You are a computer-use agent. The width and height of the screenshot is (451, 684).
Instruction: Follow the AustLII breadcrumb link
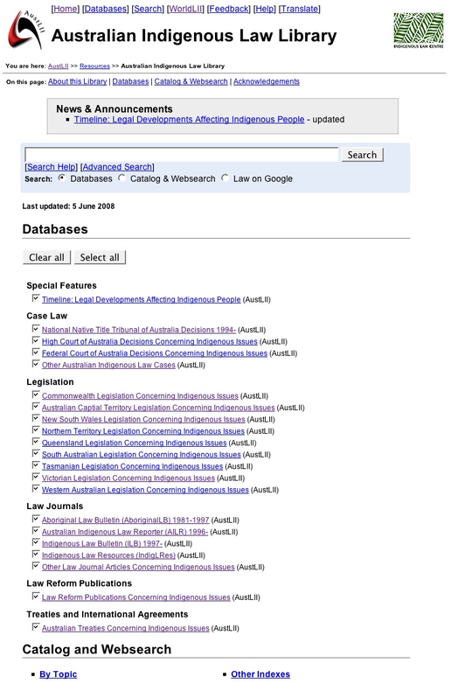pyautogui.click(x=59, y=66)
